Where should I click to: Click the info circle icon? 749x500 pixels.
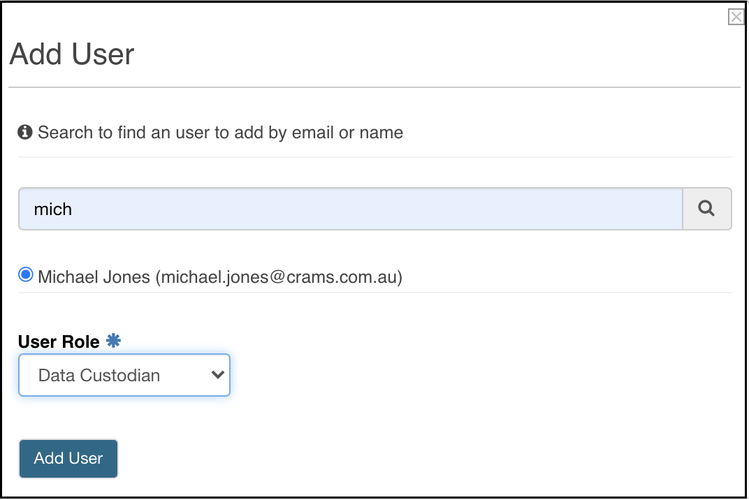(25, 132)
